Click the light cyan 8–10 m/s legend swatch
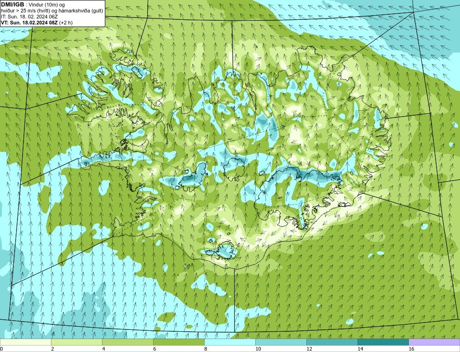460x352 pixels. (x=230, y=342)
